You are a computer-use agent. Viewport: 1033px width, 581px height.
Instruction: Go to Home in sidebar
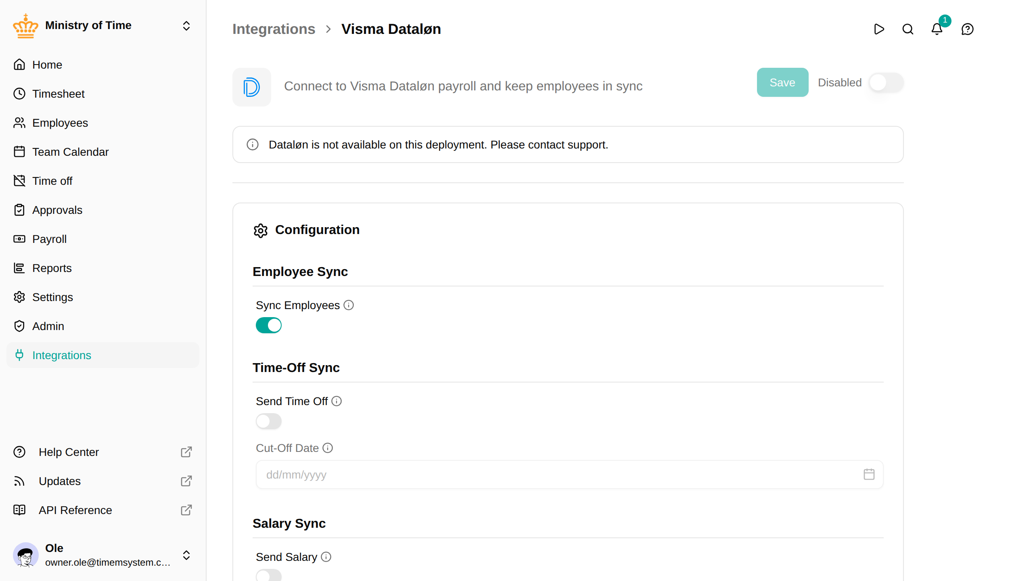[x=103, y=65]
